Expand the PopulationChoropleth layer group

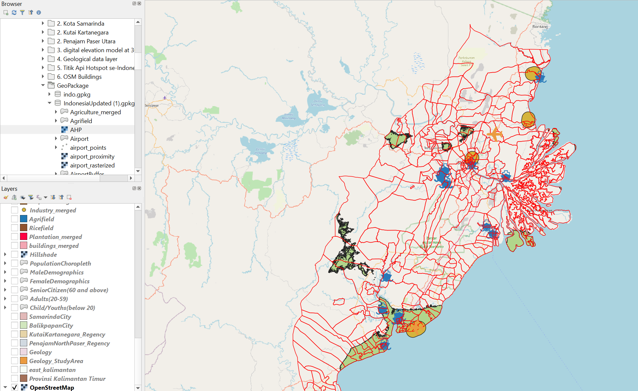tap(5, 263)
